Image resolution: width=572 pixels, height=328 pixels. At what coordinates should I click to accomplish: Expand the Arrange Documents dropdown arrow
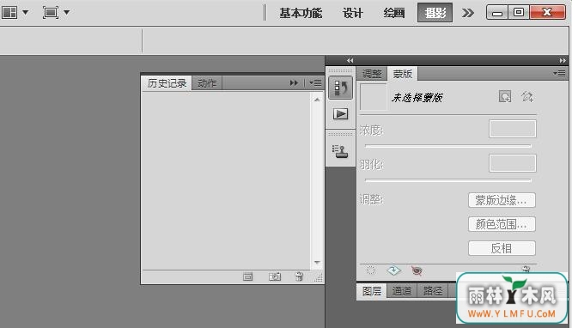[x=26, y=12]
